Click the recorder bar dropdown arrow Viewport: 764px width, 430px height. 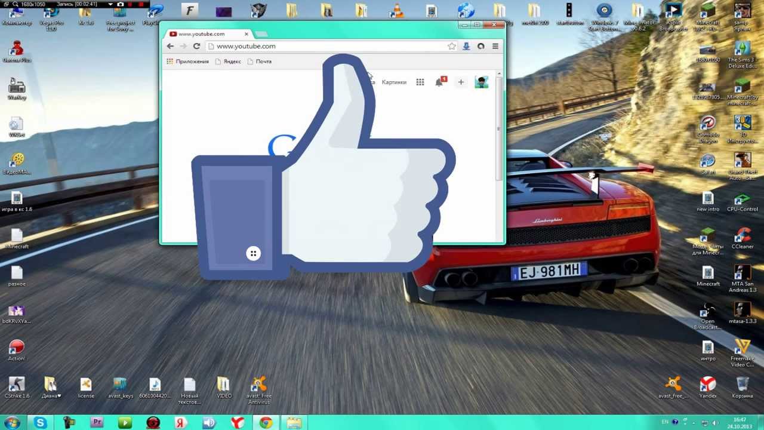(x=110, y=4)
